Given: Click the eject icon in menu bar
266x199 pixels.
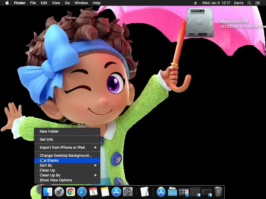Looking at the screenshot, I should (195, 3).
